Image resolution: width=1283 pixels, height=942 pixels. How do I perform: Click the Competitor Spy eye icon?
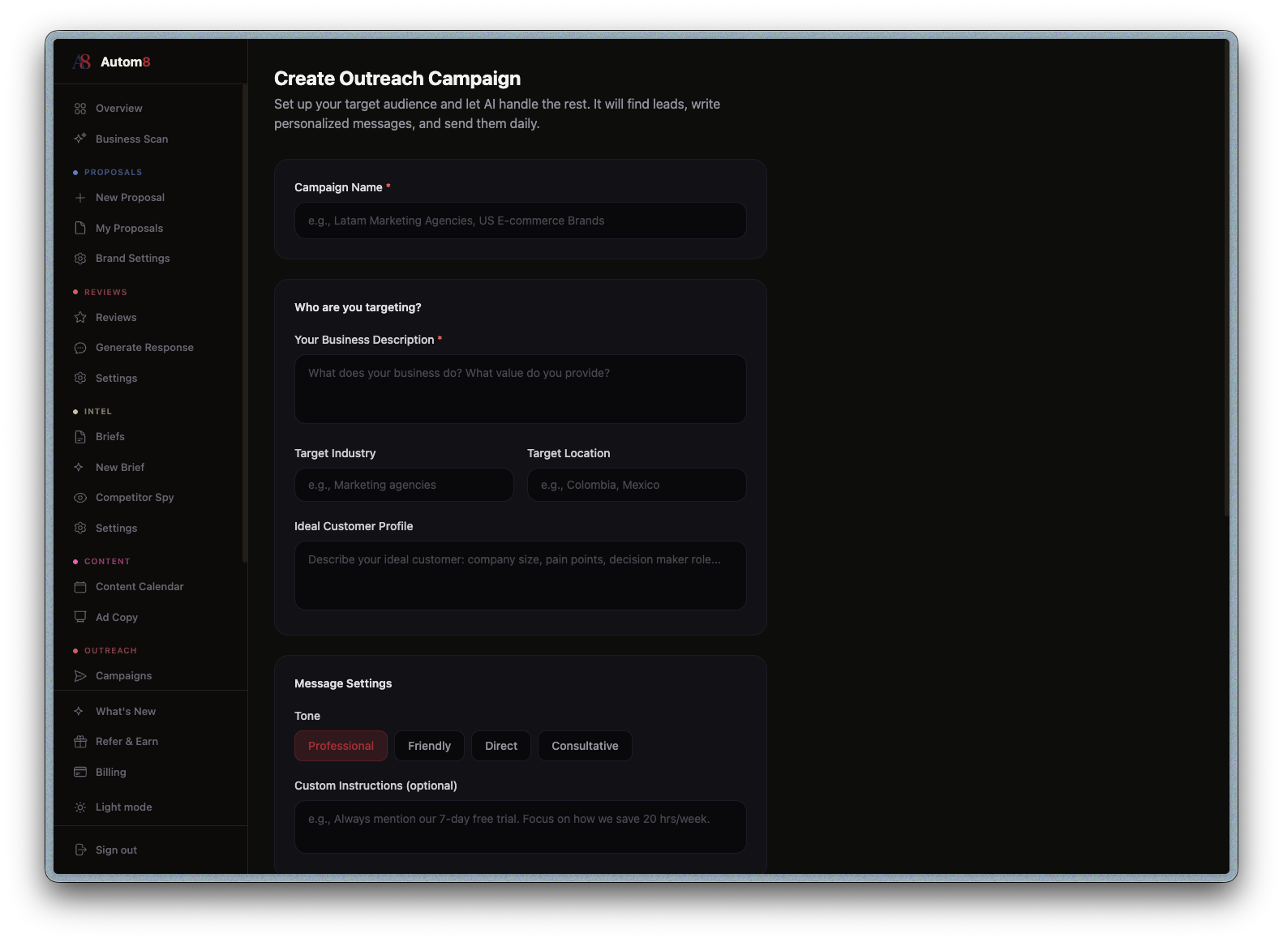click(x=80, y=498)
